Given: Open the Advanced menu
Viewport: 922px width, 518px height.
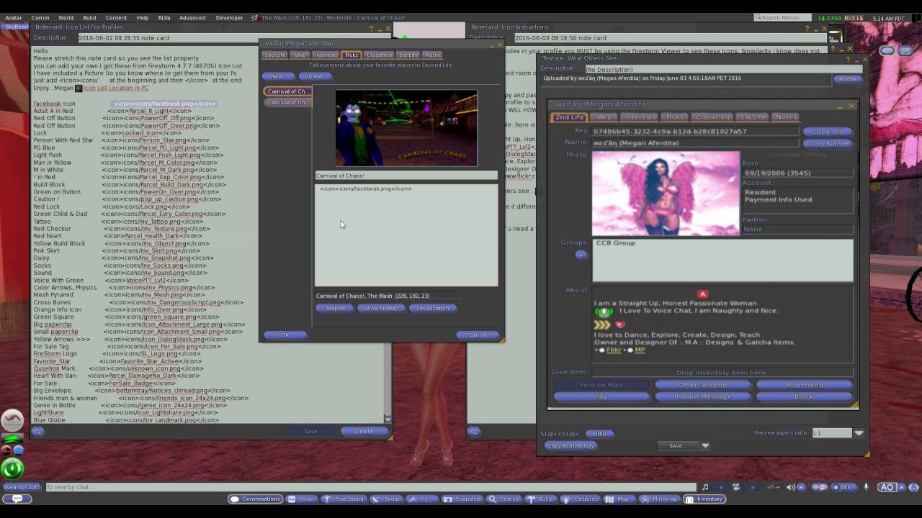Looking at the screenshot, I should tap(192, 17).
